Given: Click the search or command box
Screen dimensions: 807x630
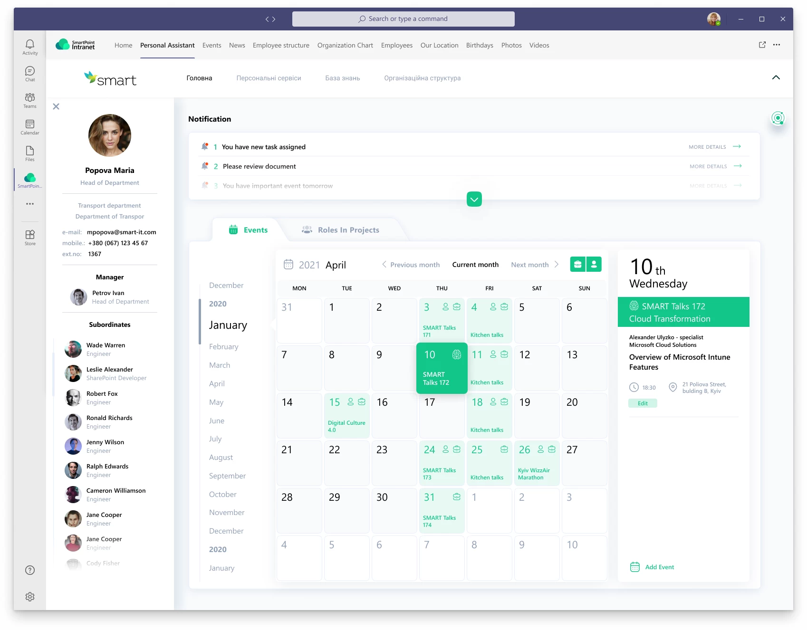Looking at the screenshot, I should 403,19.
